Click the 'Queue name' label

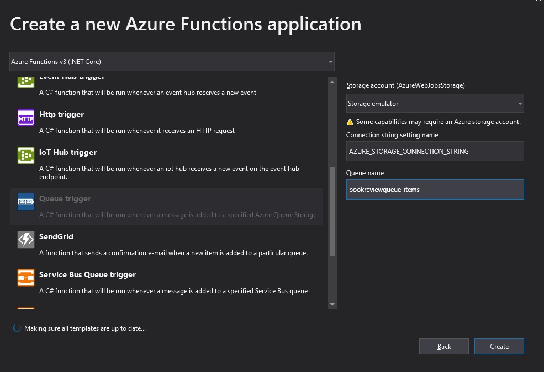365,173
